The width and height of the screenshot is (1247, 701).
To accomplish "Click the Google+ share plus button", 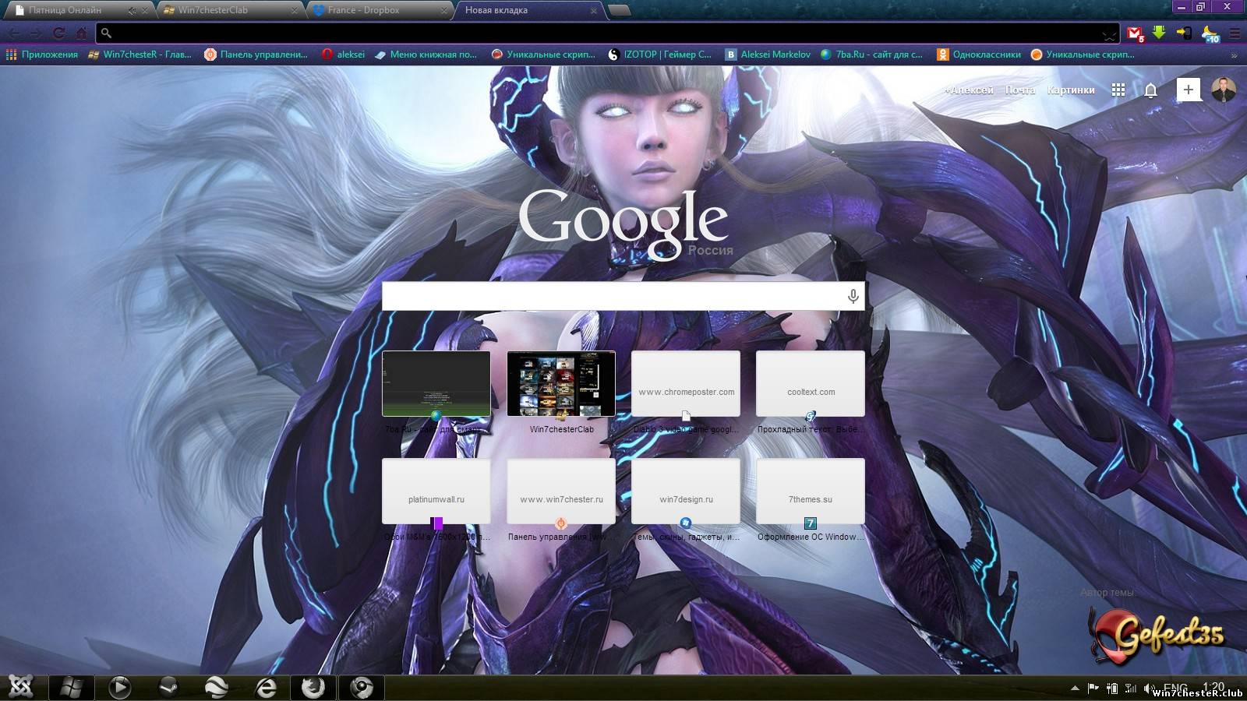I will click(x=1189, y=90).
